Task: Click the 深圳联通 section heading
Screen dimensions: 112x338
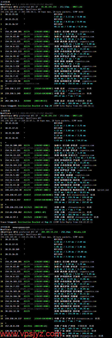Action: point(6,227)
